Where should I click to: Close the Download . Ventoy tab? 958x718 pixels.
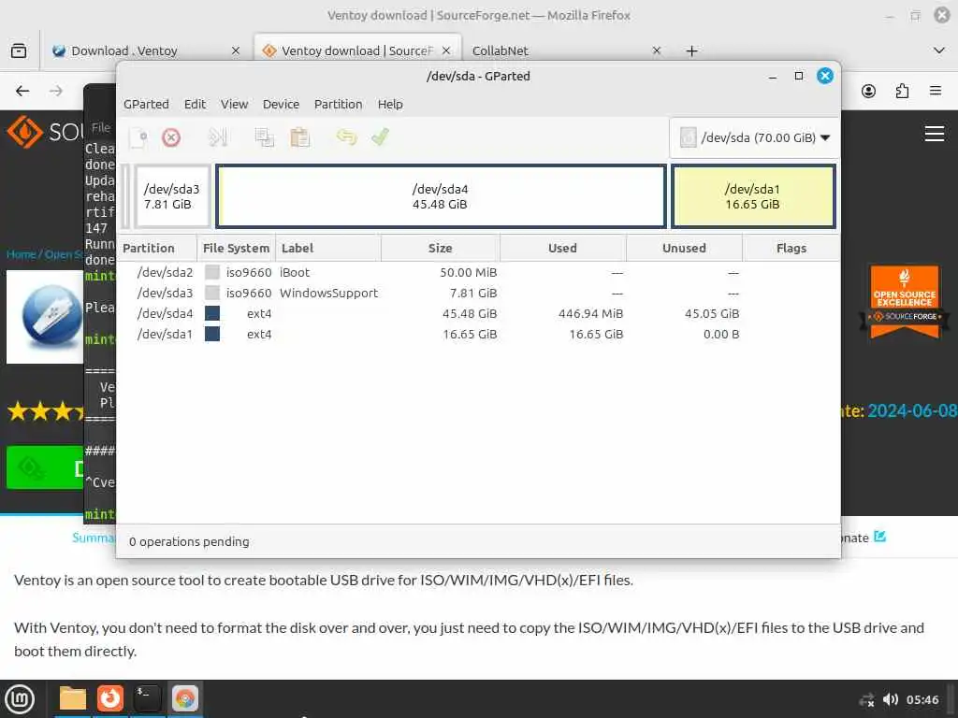click(x=236, y=50)
